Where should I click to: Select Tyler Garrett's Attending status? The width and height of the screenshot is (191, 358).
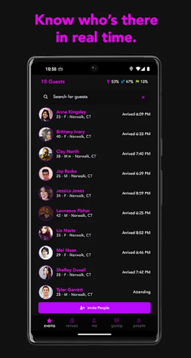tap(142, 292)
